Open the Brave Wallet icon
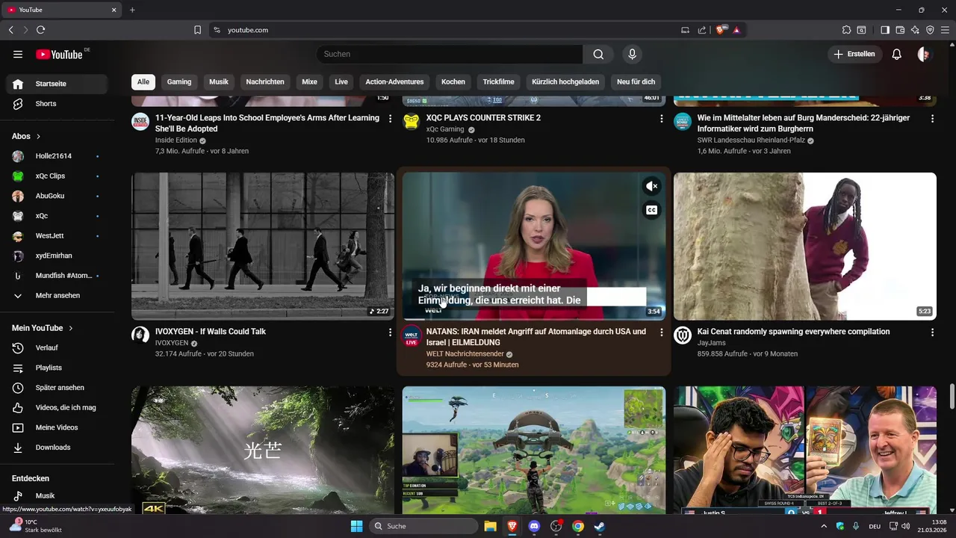Image resolution: width=956 pixels, height=538 pixels. [900, 30]
